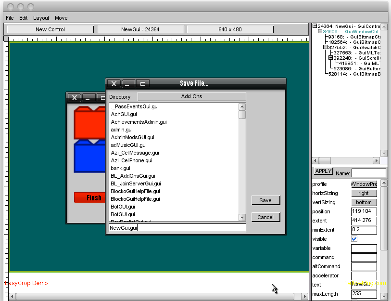Collapse the 24364 NewGui tree node

pyautogui.click(x=315, y=26)
